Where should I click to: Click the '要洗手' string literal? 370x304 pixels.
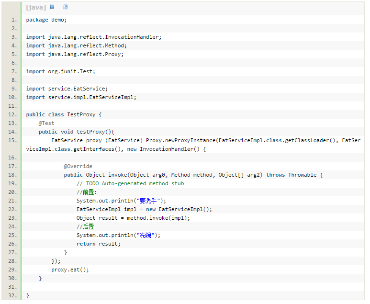(x=148, y=201)
